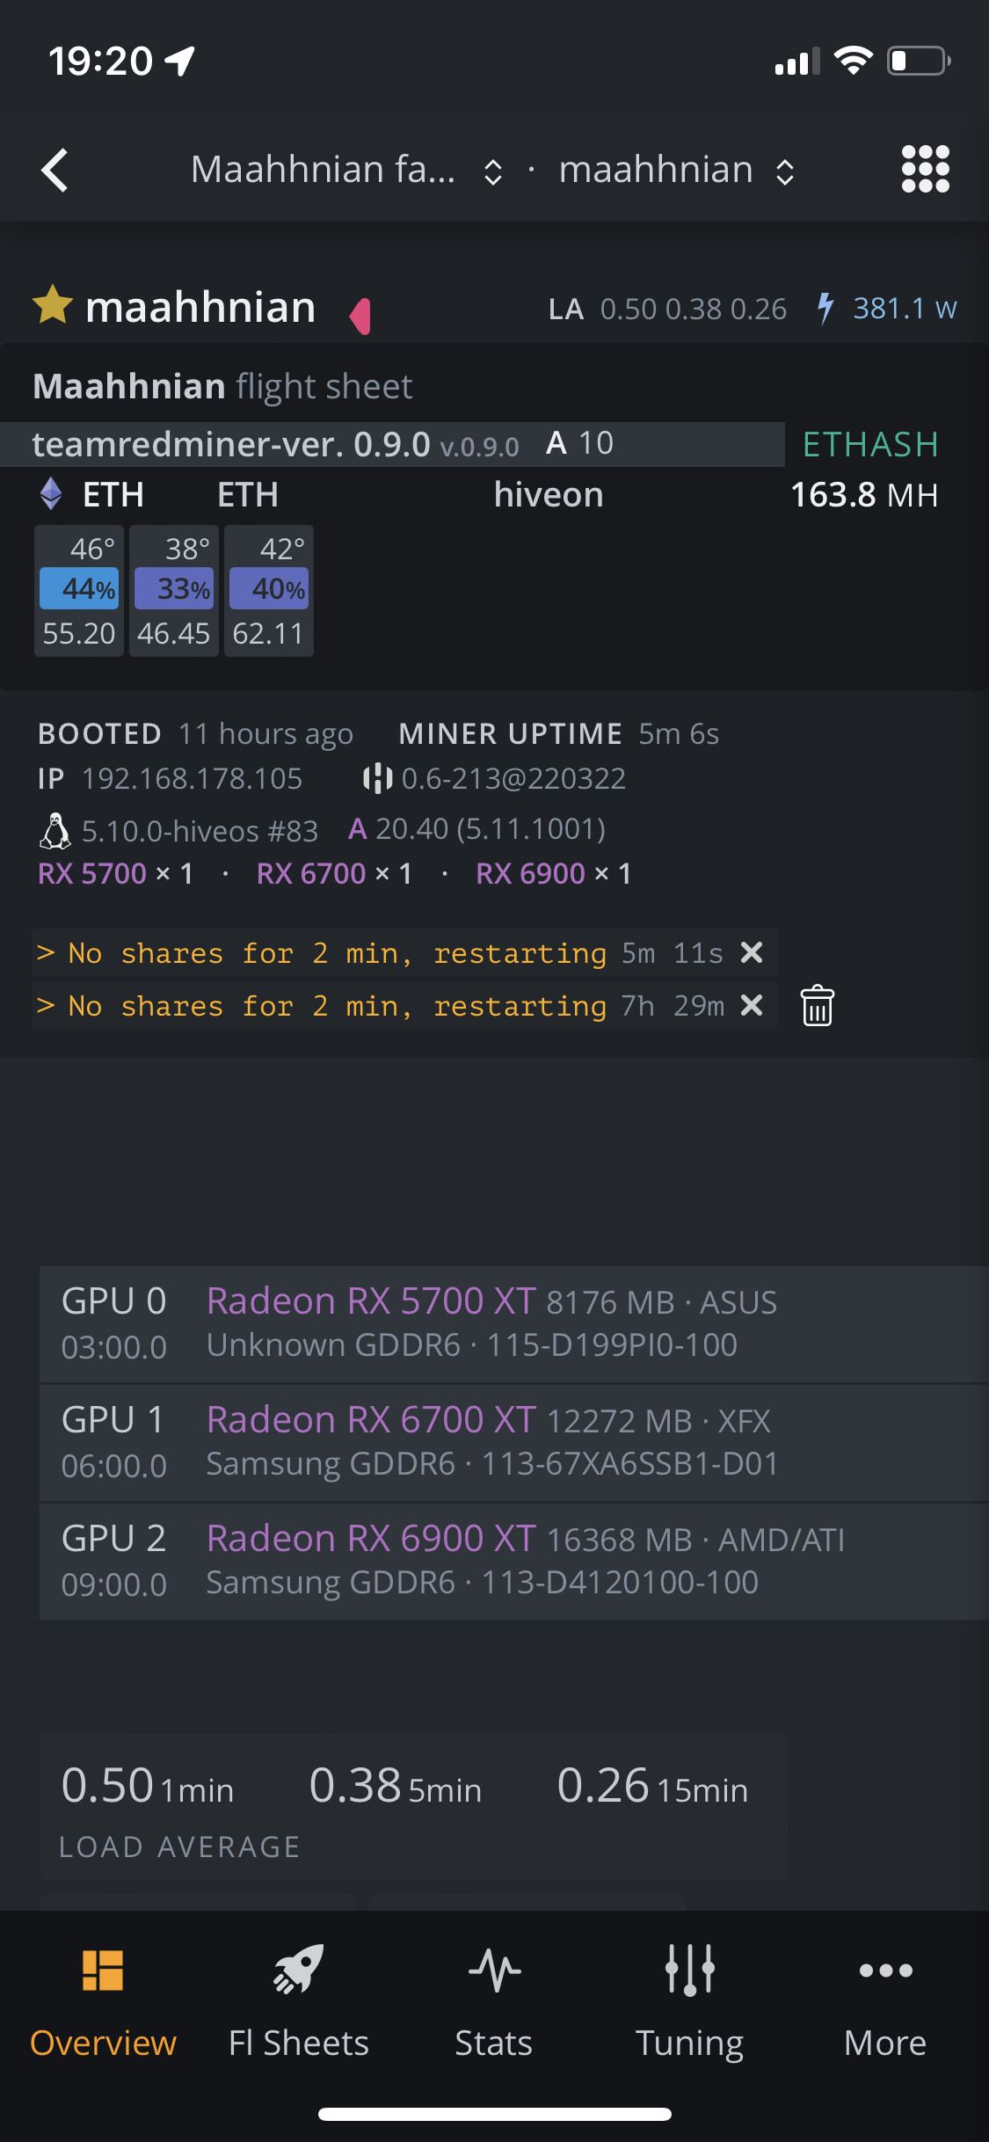Tap the Linux penguin kernel icon
Image resolution: width=989 pixels, height=2142 pixels.
tap(55, 830)
